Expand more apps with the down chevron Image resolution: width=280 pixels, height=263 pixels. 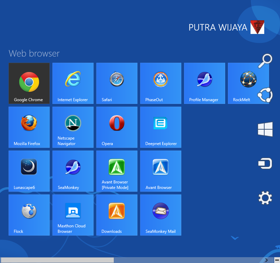235,238
